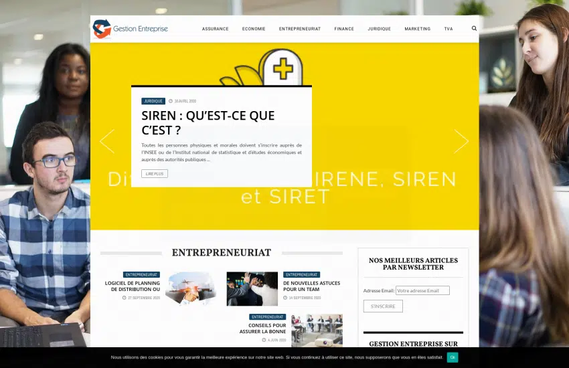The image size is (569, 368).
Task: Open the TVA menu item
Action: [x=449, y=29]
